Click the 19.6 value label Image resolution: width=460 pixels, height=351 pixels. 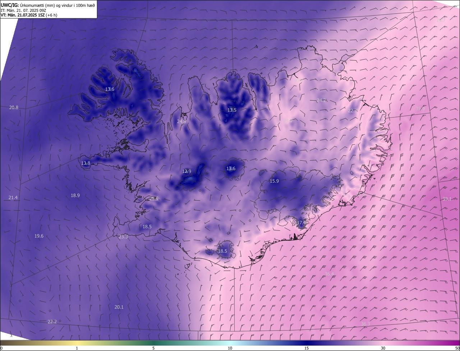(39, 236)
